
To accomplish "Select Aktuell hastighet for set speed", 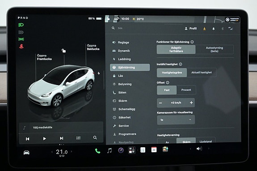I will tap(202, 73).
